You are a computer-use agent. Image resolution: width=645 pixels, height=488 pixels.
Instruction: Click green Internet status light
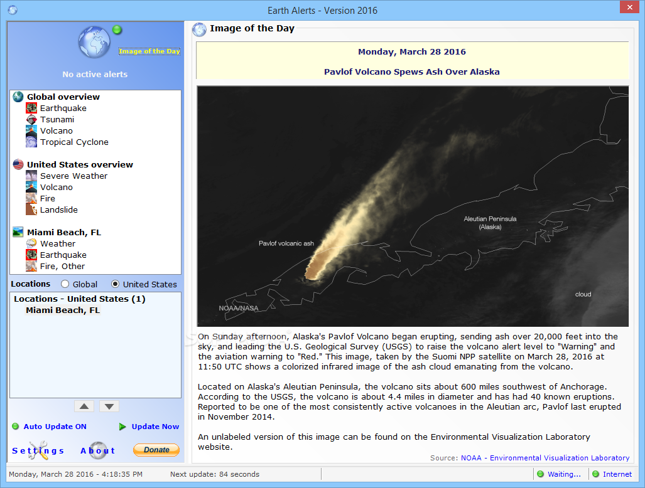595,474
